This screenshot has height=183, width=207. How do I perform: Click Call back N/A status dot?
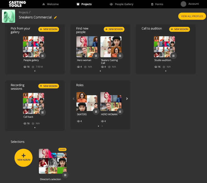pos(33,123)
